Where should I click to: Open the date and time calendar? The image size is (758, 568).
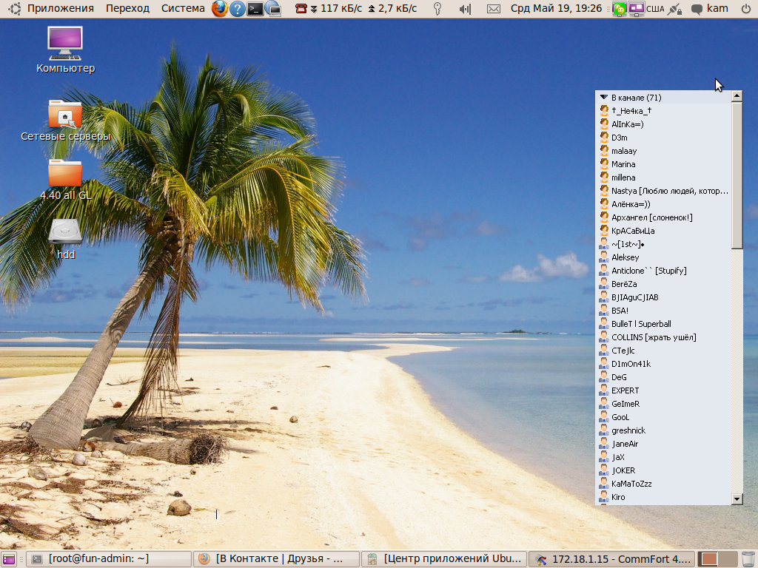[556, 9]
